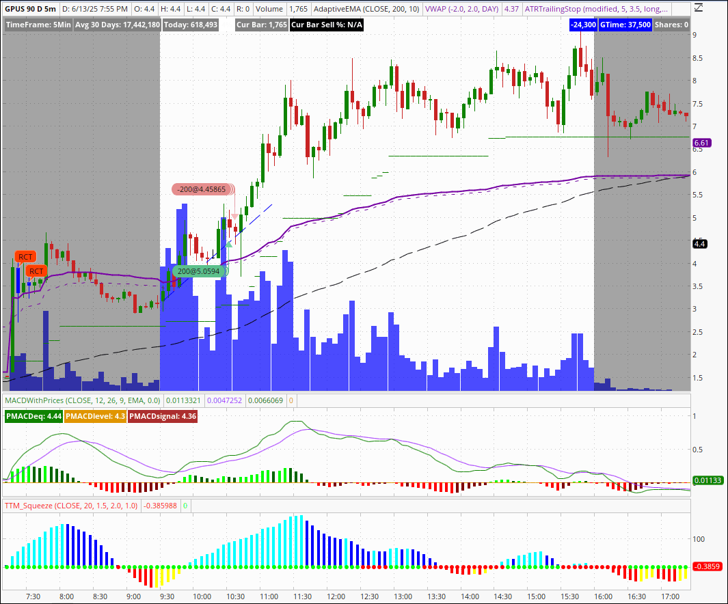Select the 200@5.0594 buy order bubble

click(x=200, y=271)
